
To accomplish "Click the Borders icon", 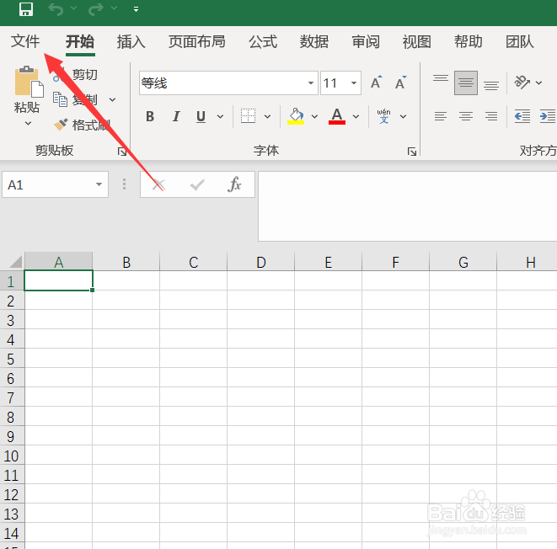I will click(x=248, y=116).
